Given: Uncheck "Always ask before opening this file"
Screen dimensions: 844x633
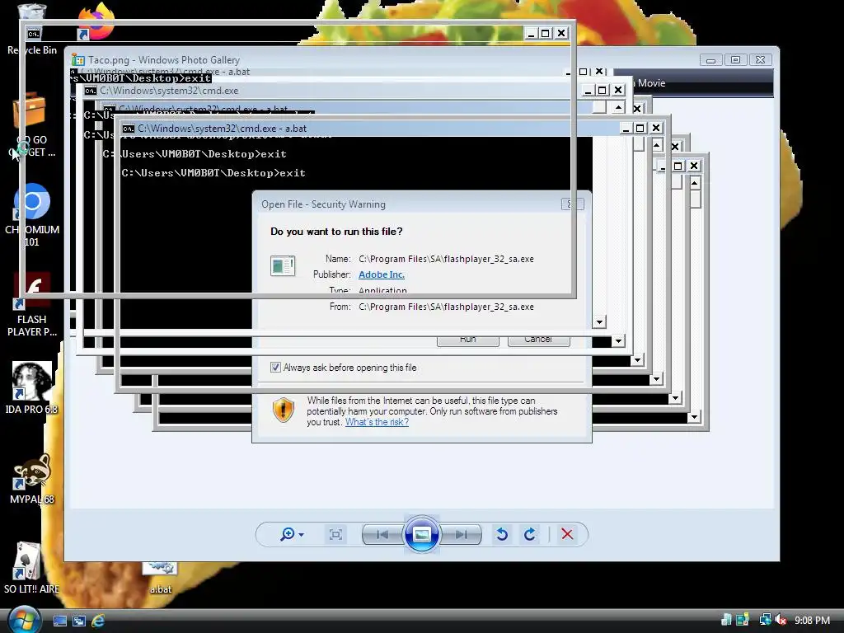Looking at the screenshot, I should tap(275, 368).
